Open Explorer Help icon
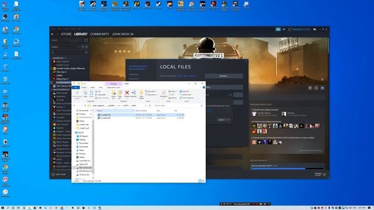 (x=204, y=87)
